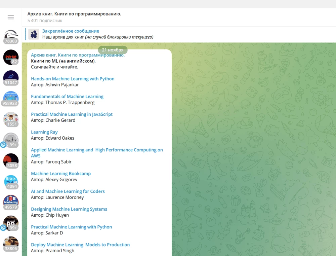Open the Machine Learning Bookcamp link
This screenshot has height=256, width=336.
61,174
